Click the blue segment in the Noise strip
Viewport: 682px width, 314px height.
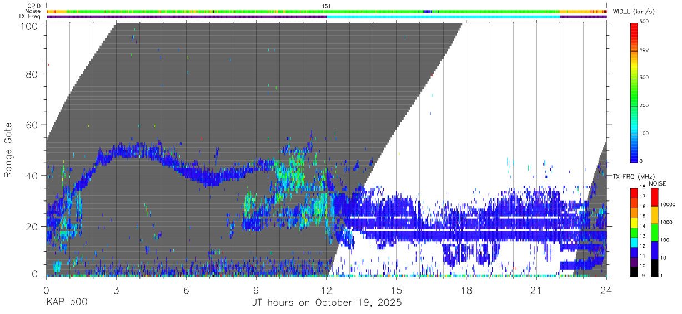(x=428, y=11)
